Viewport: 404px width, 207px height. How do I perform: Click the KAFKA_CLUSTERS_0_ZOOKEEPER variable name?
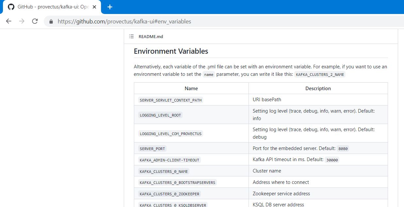[169, 194]
